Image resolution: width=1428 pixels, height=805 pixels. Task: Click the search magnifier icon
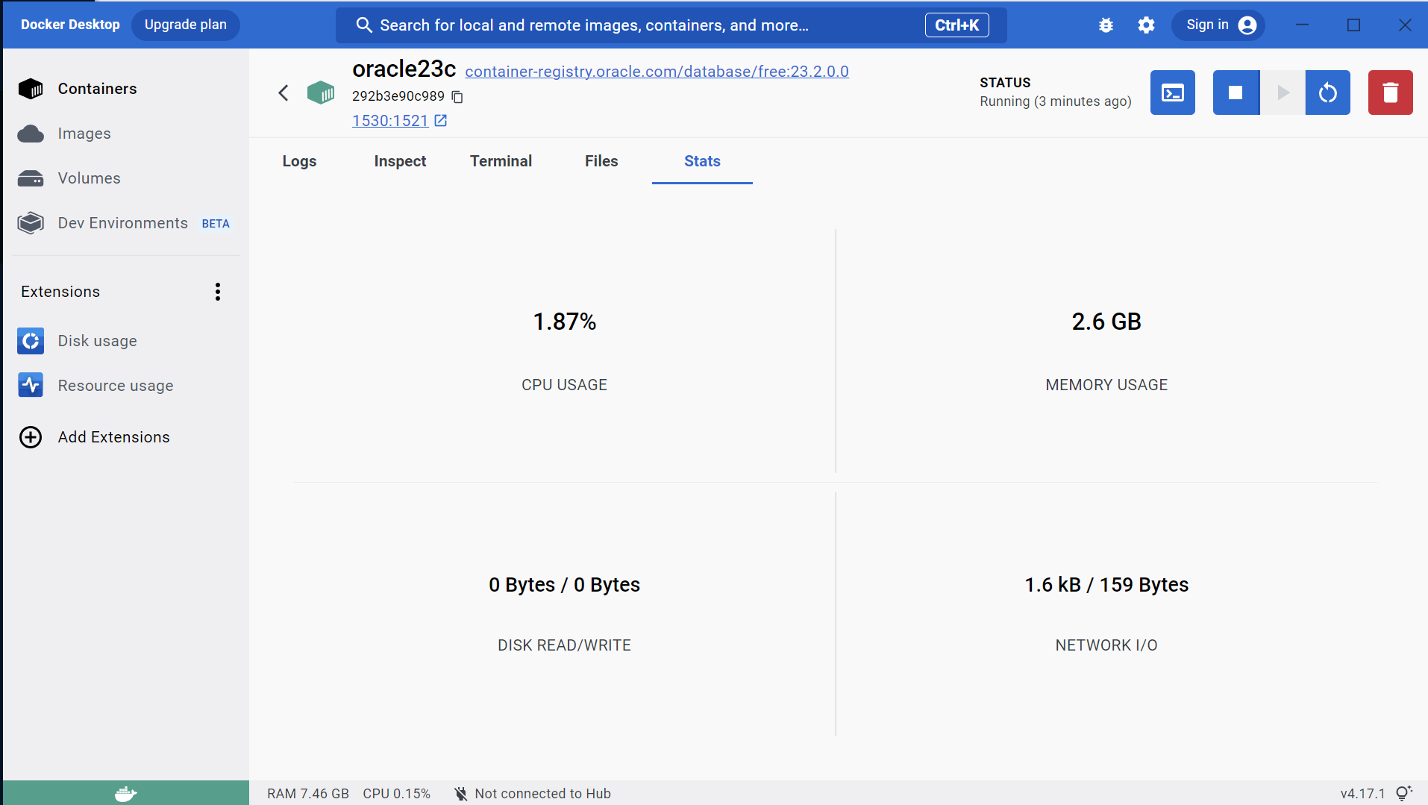click(364, 25)
